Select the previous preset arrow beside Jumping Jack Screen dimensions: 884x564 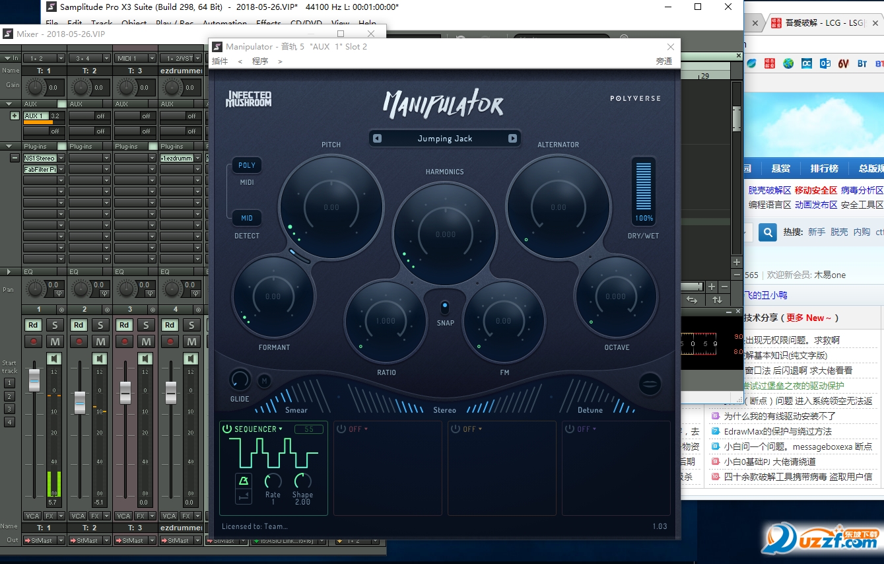coord(377,139)
